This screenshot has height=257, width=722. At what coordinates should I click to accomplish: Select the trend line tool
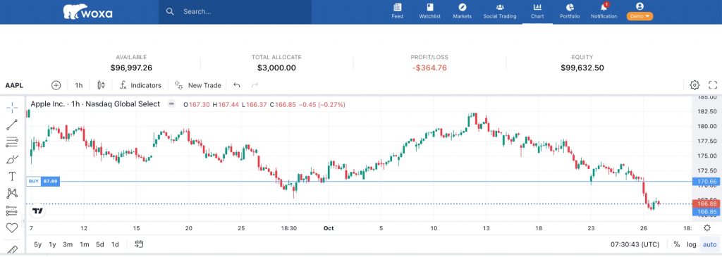click(x=12, y=125)
